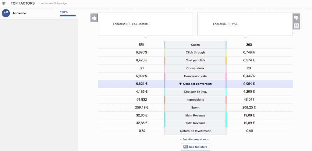Click the 259,19 € spent value

pos(141,108)
